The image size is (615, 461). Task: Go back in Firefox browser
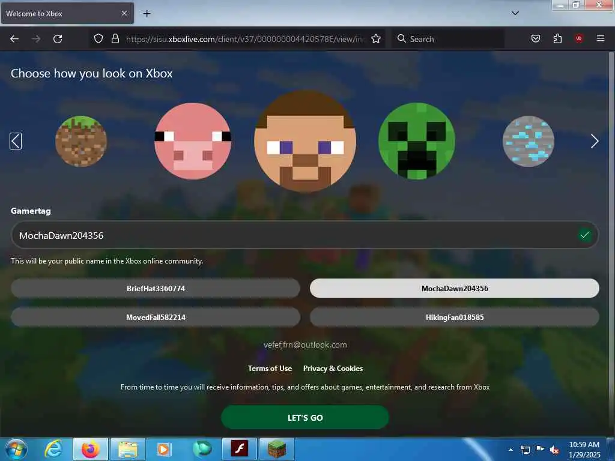coord(14,39)
